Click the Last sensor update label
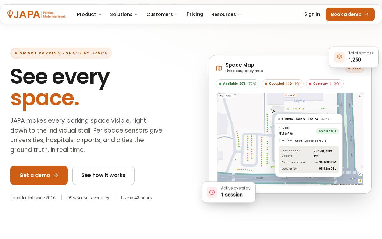The width and height of the screenshot is (382, 239). (x=290, y=153)
